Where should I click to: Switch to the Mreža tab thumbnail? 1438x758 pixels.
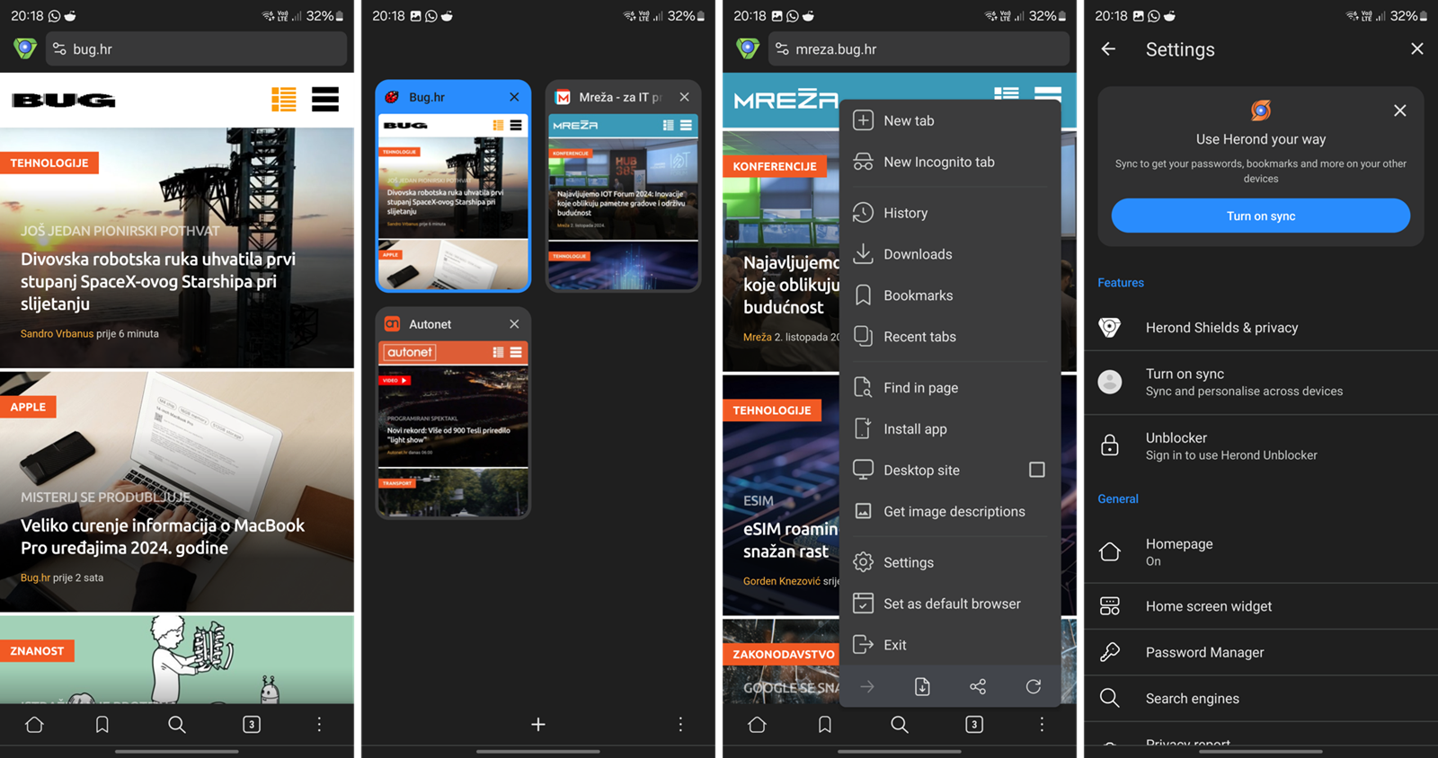coord(623,201)
